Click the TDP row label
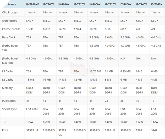 point(5,122)
